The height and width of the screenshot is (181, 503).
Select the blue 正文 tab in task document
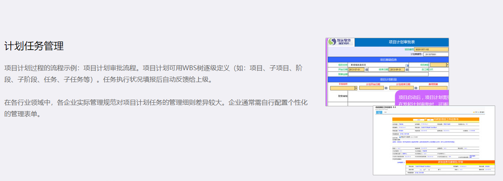[379, 112]
